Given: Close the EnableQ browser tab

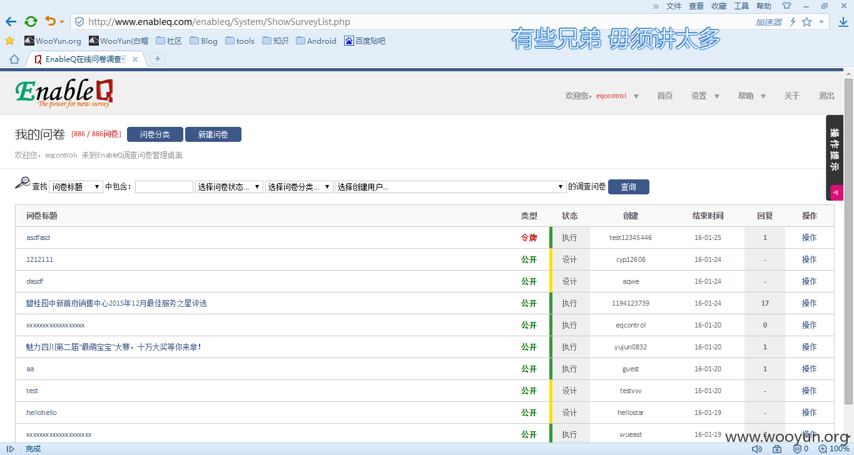Looking at the screenshot, I should tap(135, 59).
